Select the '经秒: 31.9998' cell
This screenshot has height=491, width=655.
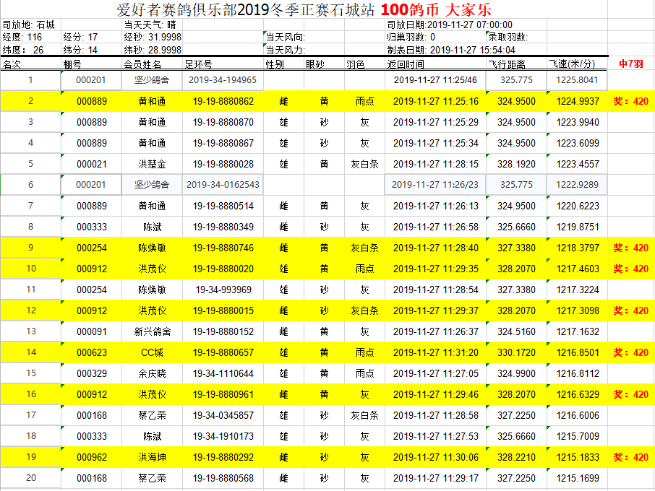[153, 37]
